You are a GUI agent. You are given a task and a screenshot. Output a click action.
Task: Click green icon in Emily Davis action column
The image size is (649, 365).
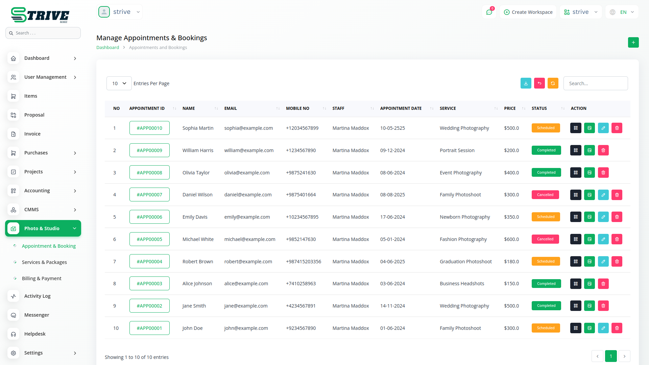tap(589, 217)
